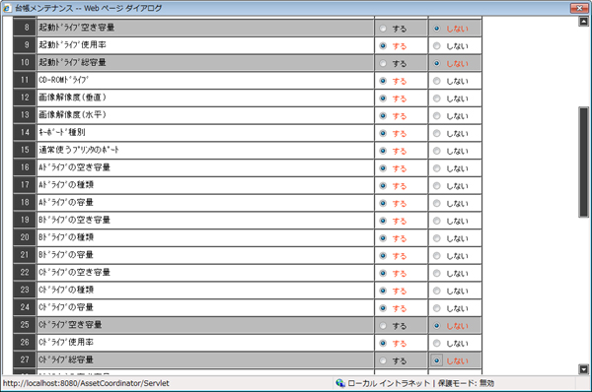Click the Cドライブの種類 item name

[66, 290]
